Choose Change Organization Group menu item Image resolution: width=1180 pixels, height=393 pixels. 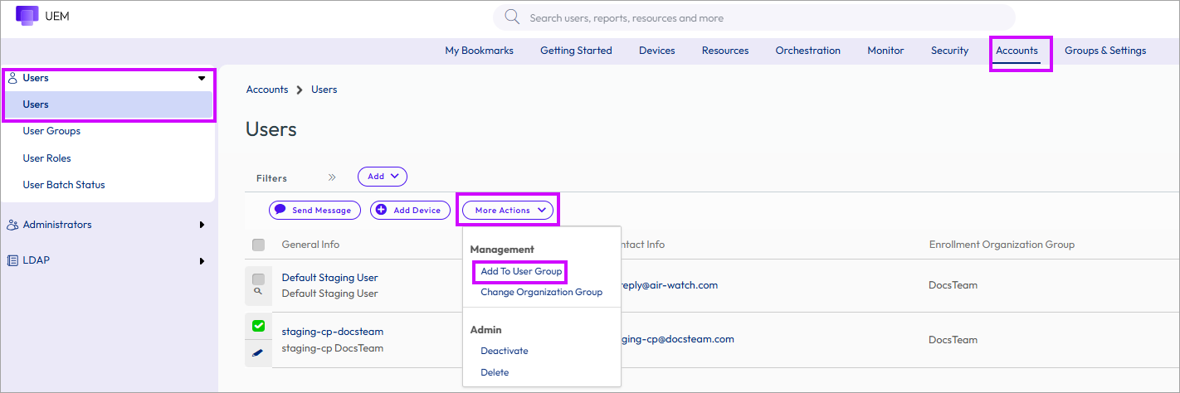coord(542,292)
